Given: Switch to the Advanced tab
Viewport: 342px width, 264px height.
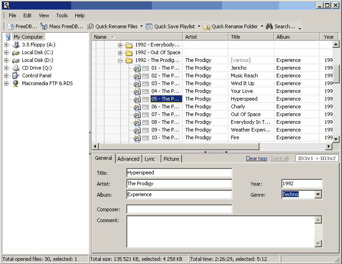Looking at the screenshot, I should [128, 159].
